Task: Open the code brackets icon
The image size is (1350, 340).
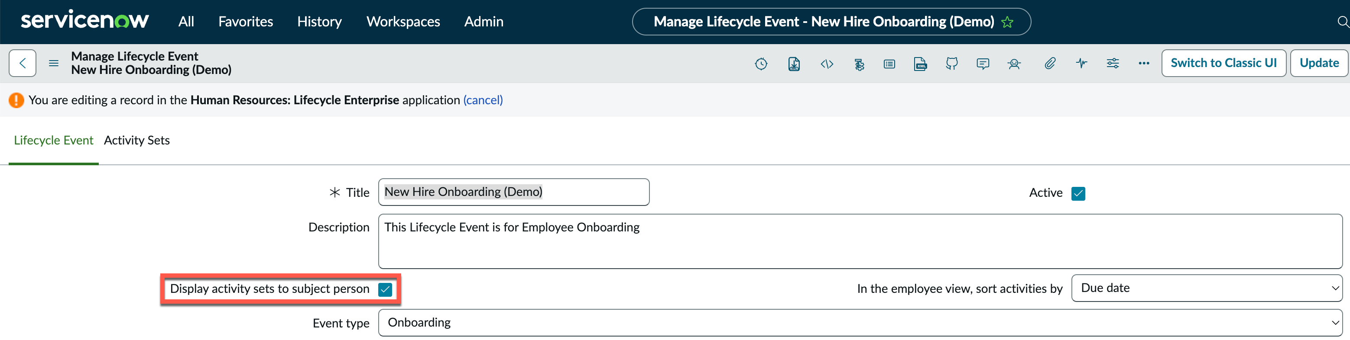Action: tap(827, 64)
